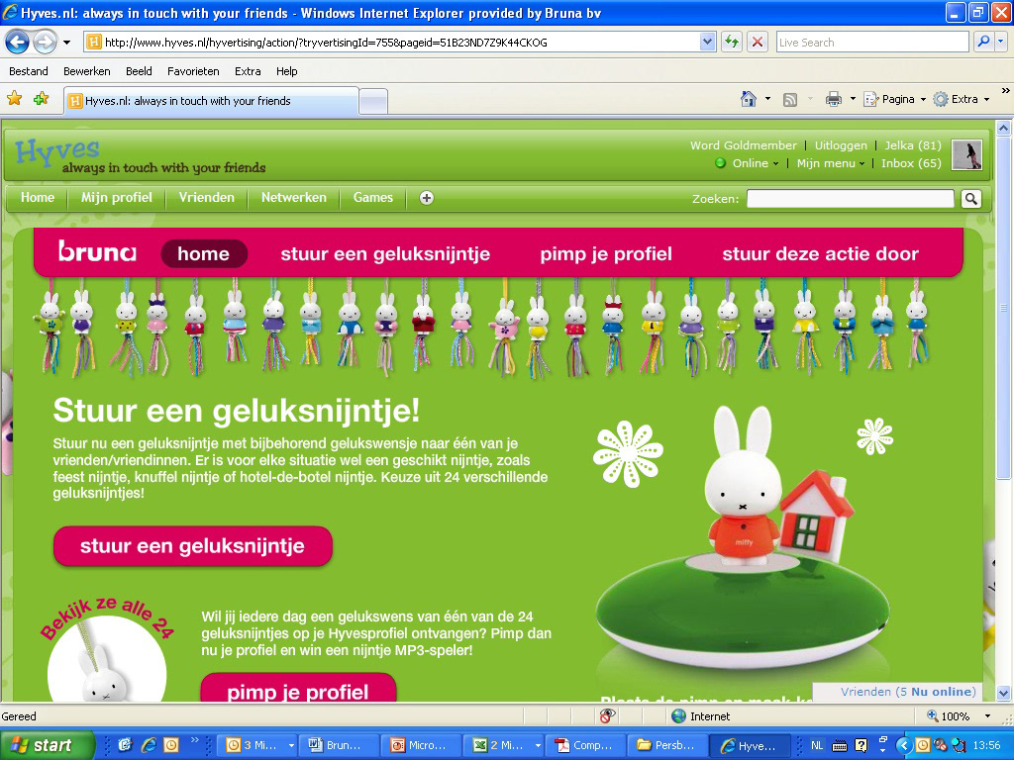Open Mijn profiel tab

pyautogui.click(x=117, y=198)
